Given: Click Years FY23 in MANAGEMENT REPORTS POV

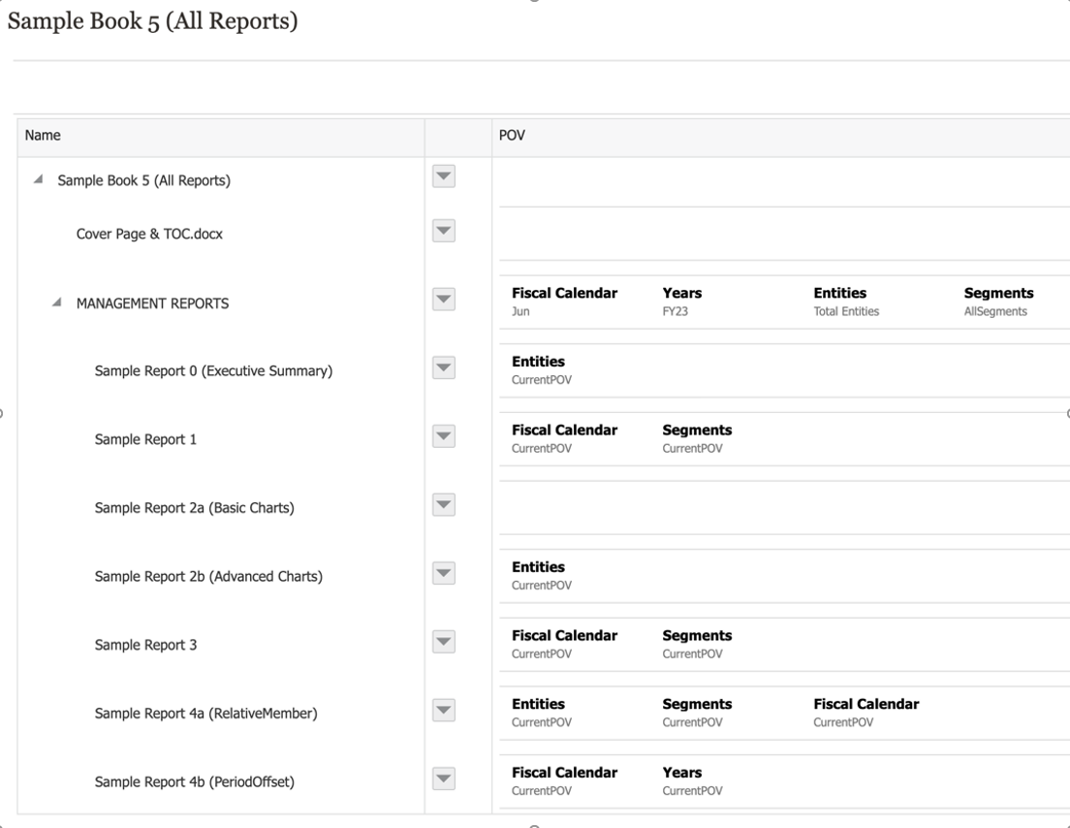Looking at the screenshot, I should [681, 302].
